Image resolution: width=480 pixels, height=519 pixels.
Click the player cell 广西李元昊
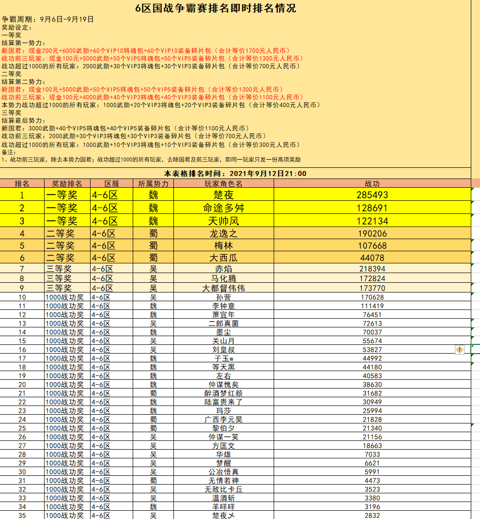224,419
